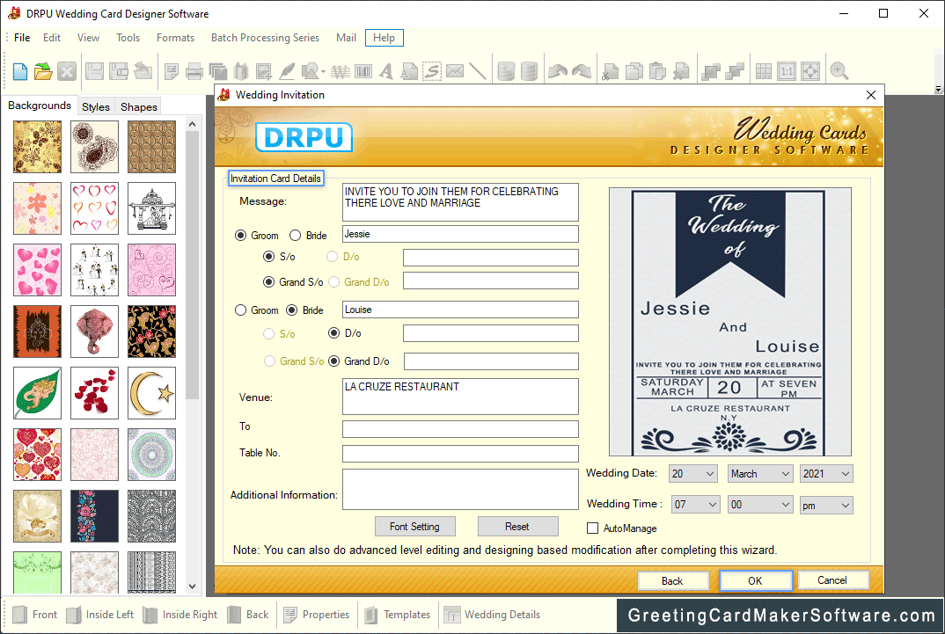The image size is (945, 634).
Task: Click the Venue text field
Action: pos(460,397)
